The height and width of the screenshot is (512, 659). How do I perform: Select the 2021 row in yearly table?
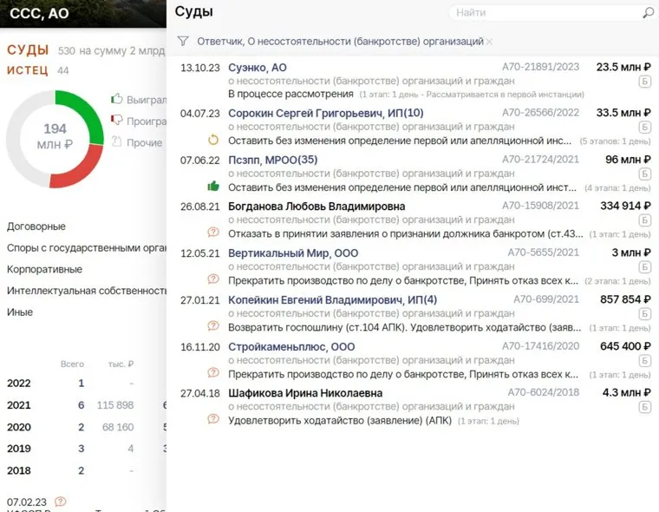[x=19, y=404]
